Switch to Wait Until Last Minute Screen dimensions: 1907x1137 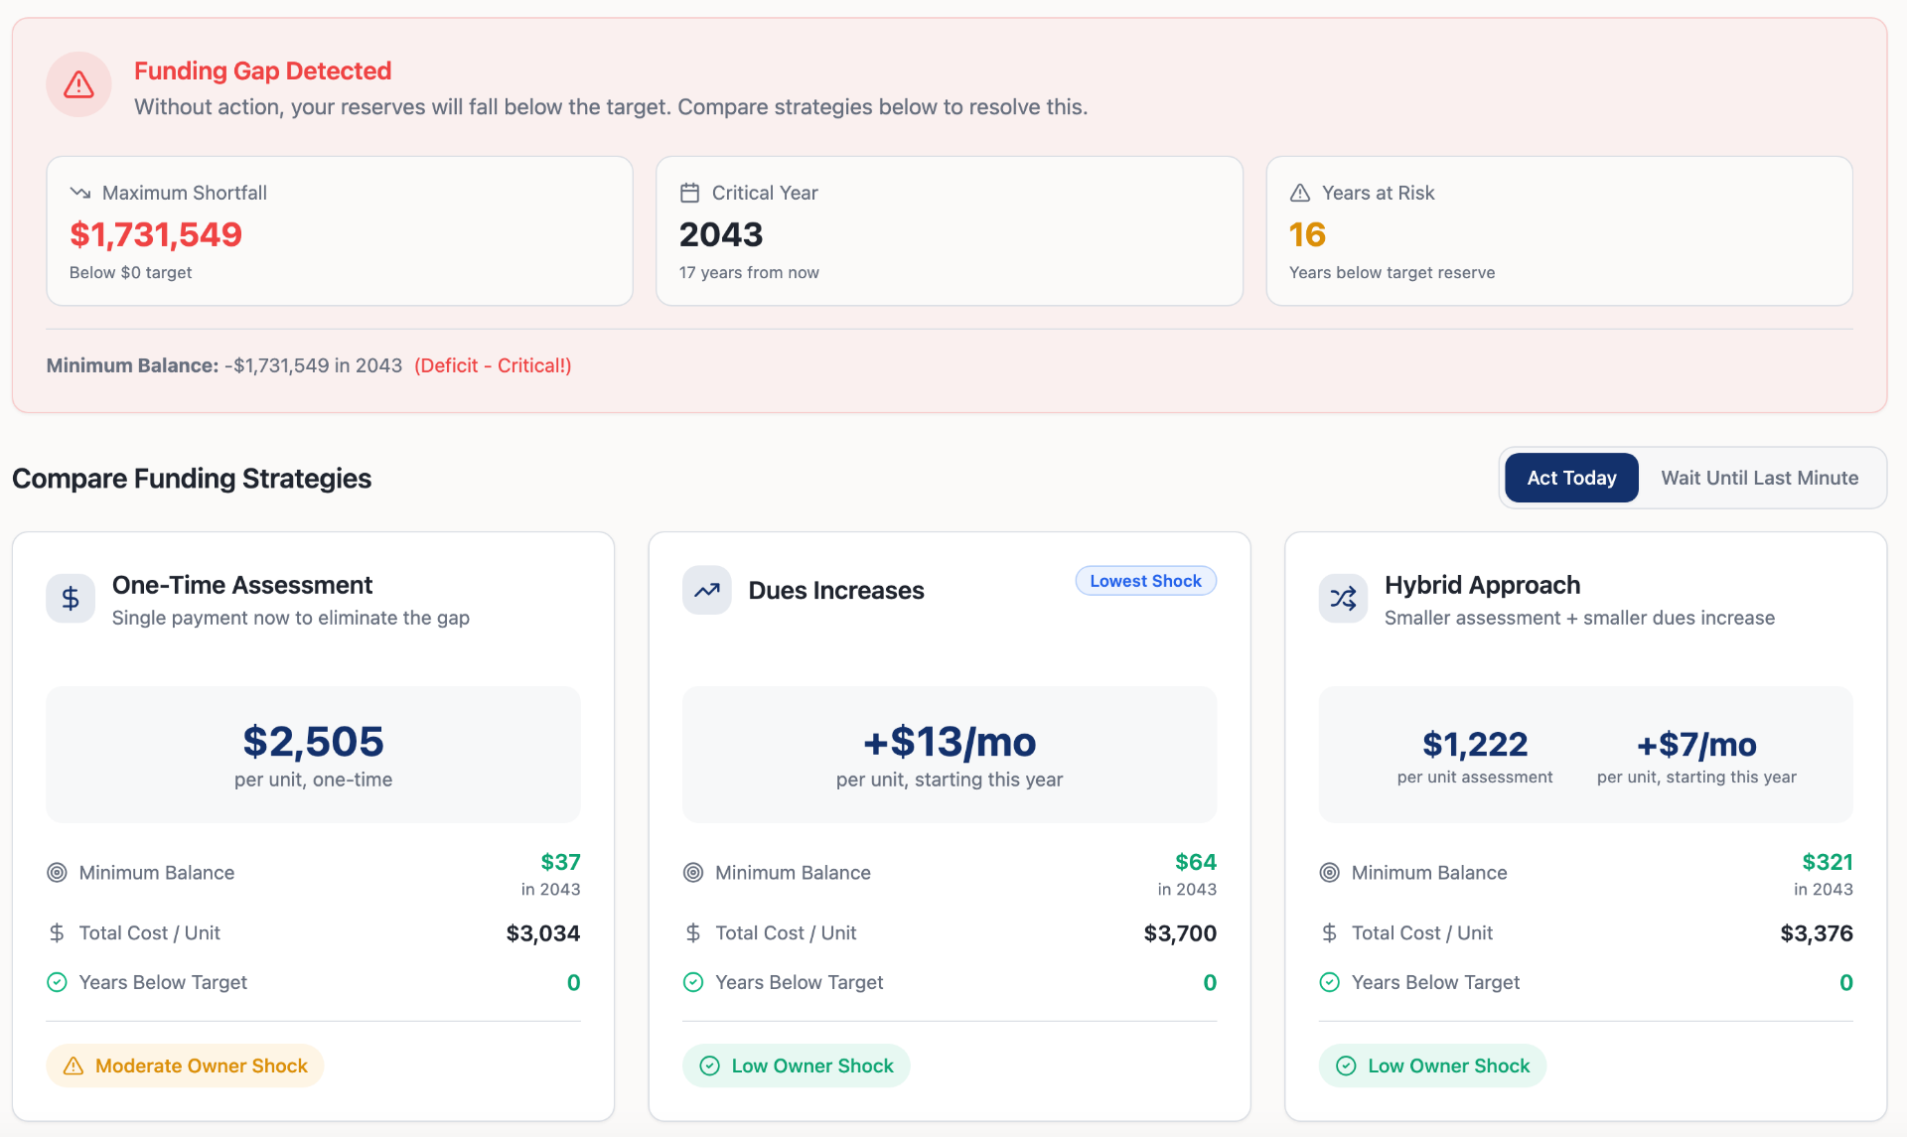(1760, 478)
